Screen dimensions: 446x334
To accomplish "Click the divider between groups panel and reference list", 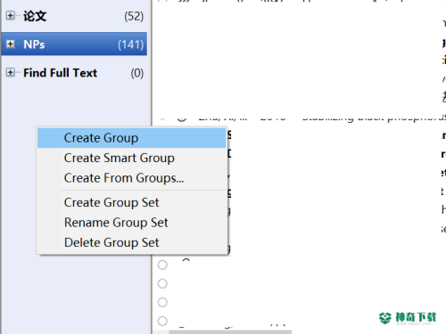I will tap(150, 167).
